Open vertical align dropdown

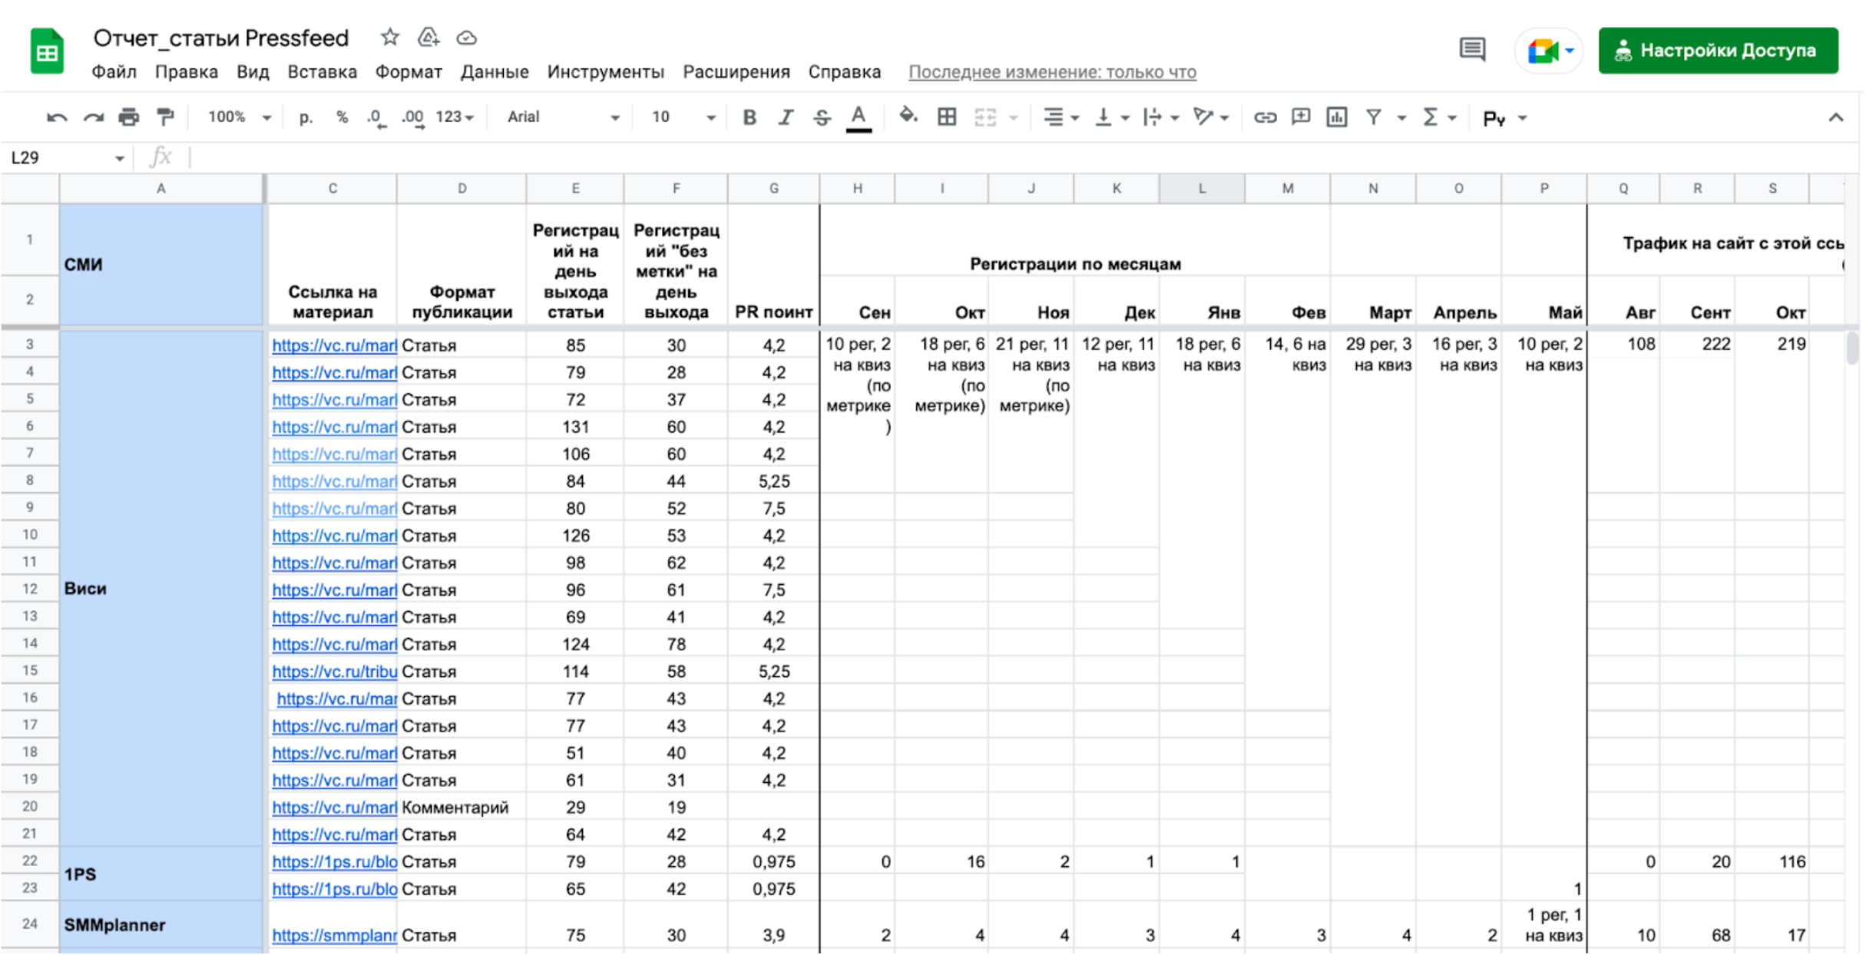1110,117
